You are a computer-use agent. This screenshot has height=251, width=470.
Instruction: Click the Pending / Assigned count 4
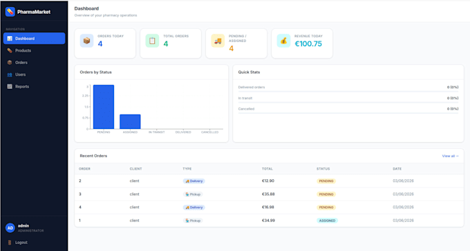[x=231, y=48]
